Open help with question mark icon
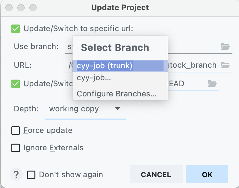 pyautogui.click(x=16, y=174)
